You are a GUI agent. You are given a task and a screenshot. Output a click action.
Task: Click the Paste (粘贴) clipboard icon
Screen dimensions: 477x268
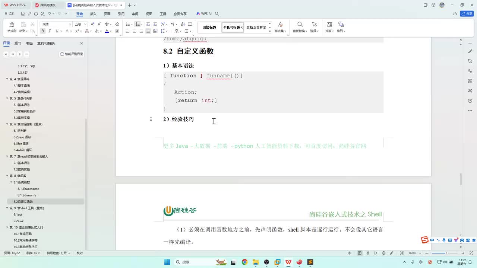23,25
